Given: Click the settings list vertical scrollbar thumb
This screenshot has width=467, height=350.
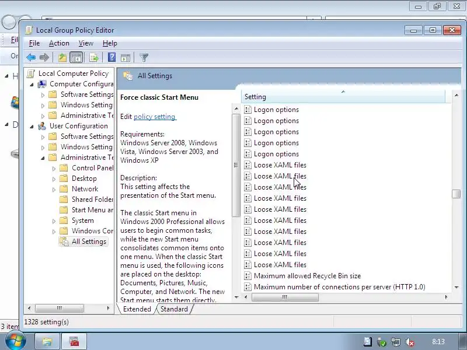Looking at the screenshot, I should click(x=456, y=194).
